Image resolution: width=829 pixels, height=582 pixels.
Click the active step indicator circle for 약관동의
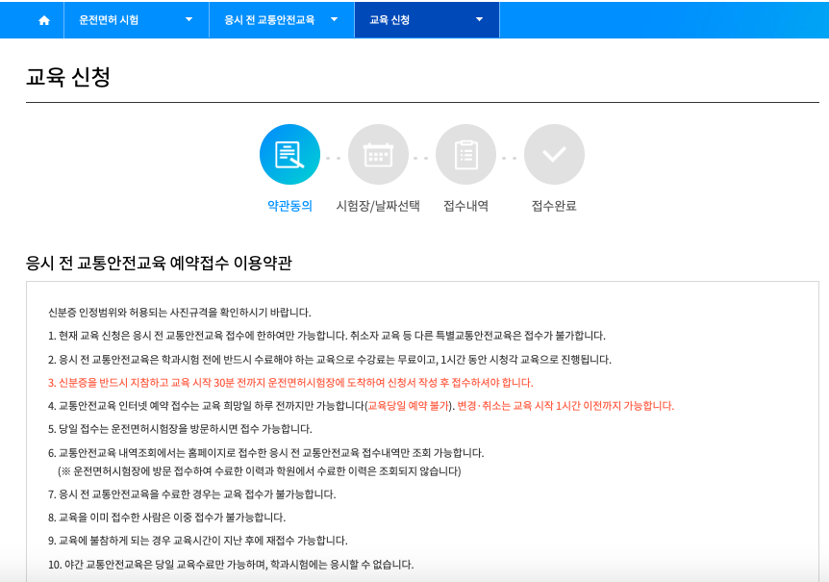292,154
